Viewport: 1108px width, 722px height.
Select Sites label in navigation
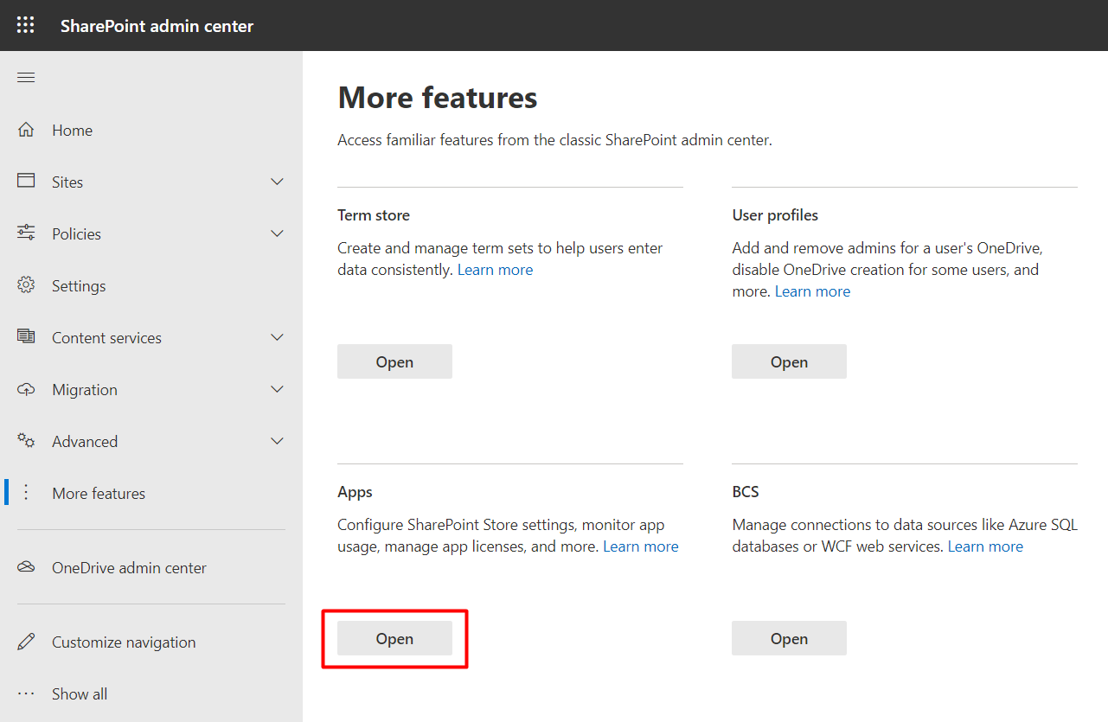(67, 182)
